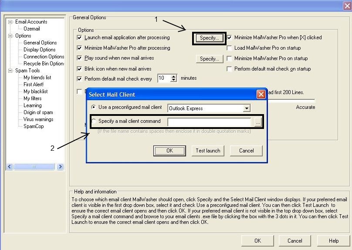Open First Alert! settings
Viewport: 352px width, 250px height.
click(x=34, y=84)
